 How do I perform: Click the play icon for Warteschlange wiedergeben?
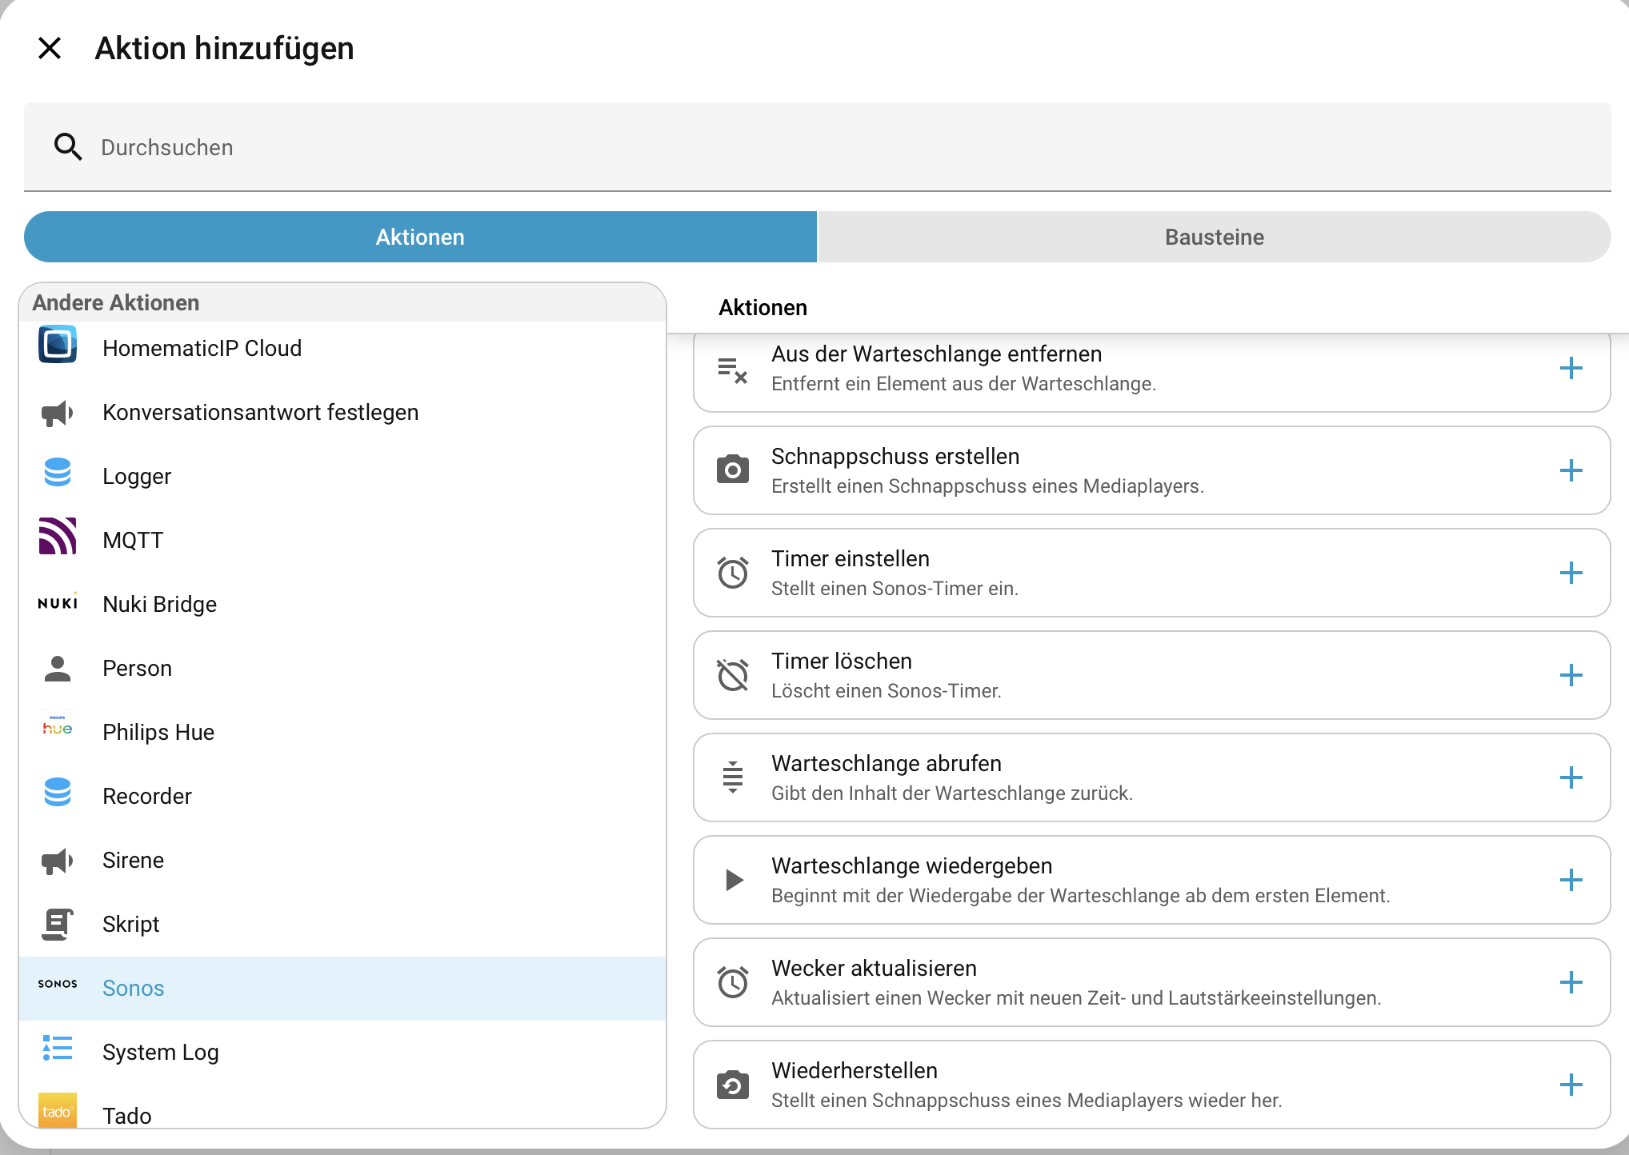(733, 880)
